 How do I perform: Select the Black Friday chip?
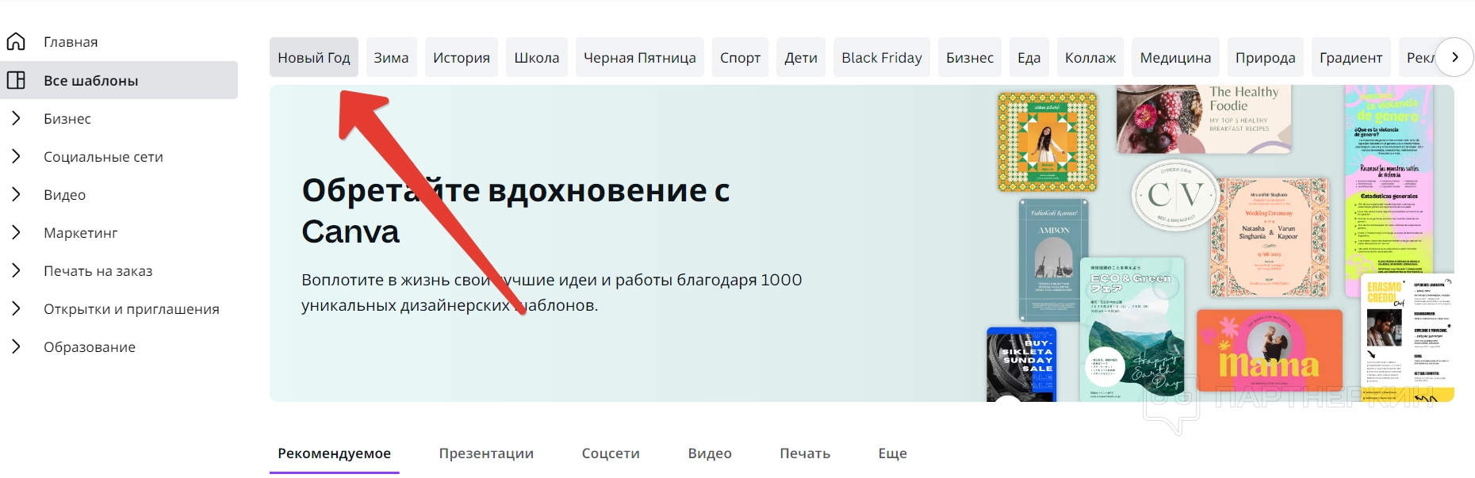tap(882, 57)
